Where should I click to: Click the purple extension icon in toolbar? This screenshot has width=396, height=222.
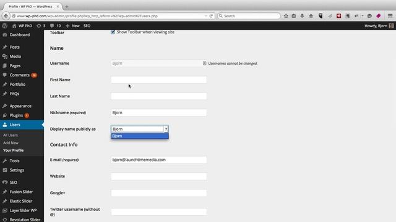(378, 16)
